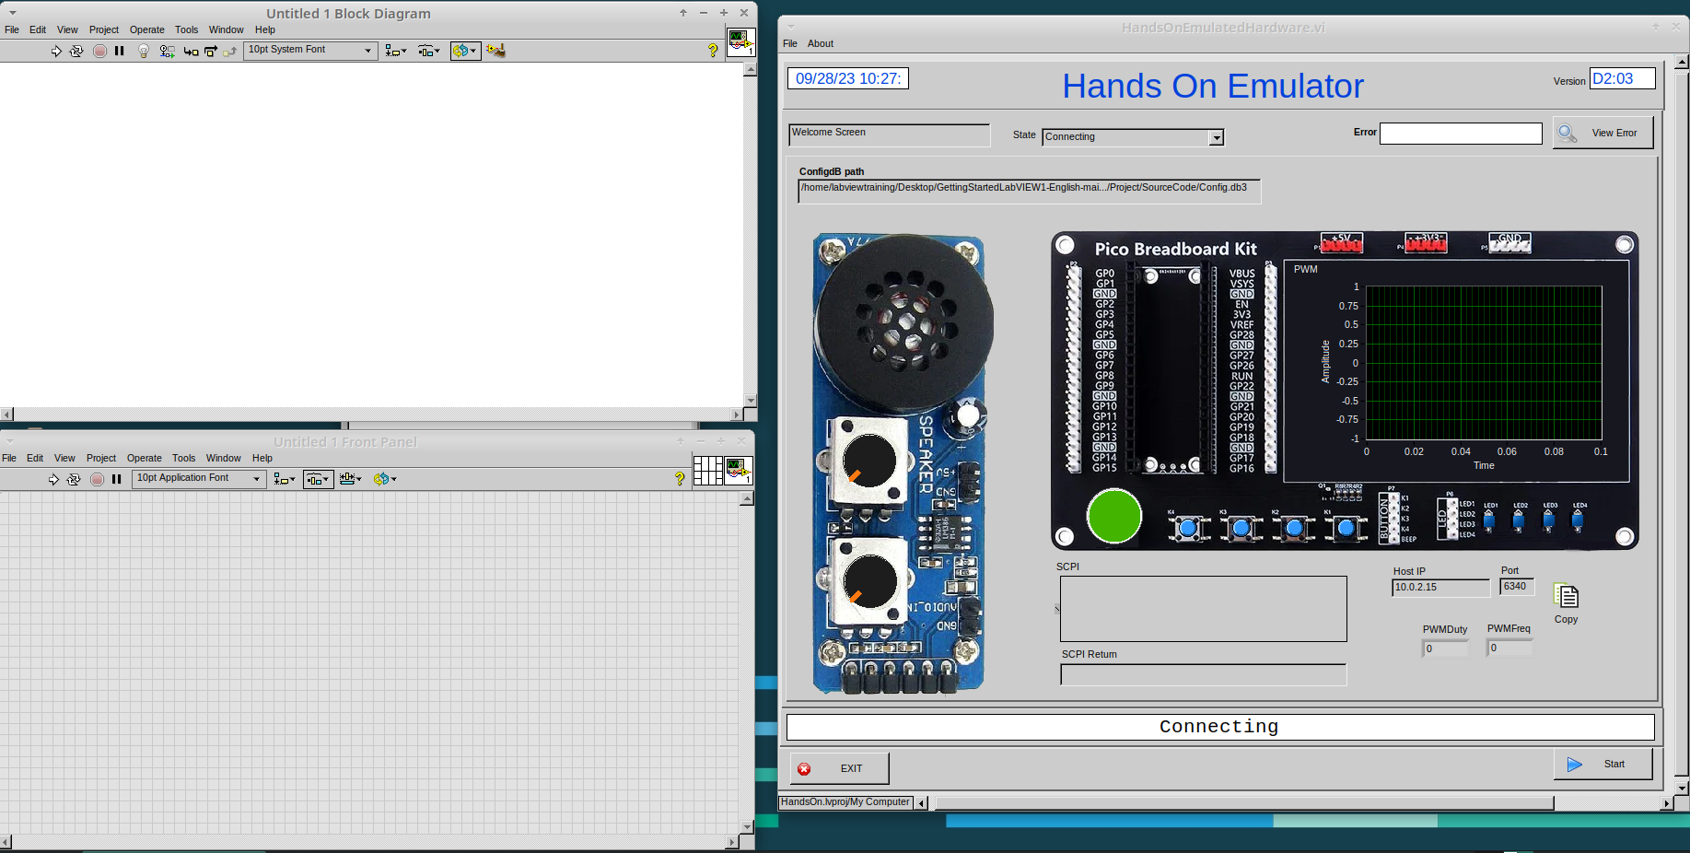Click the Error text field
This screenshot has width=1690, height=853.
pos(1461,134)
